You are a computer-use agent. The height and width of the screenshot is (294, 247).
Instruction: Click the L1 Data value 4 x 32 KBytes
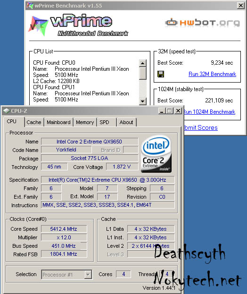(151, 229)
